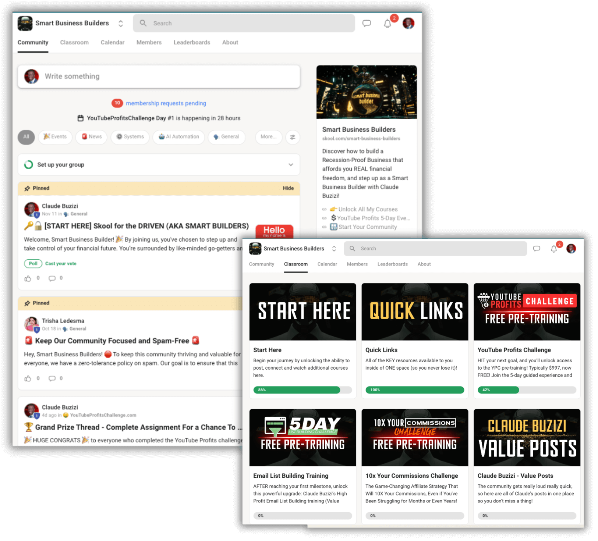This screenshot has height=541, width=598.
Task: Click avatar beside Write something box
Action: click(31, 76)
